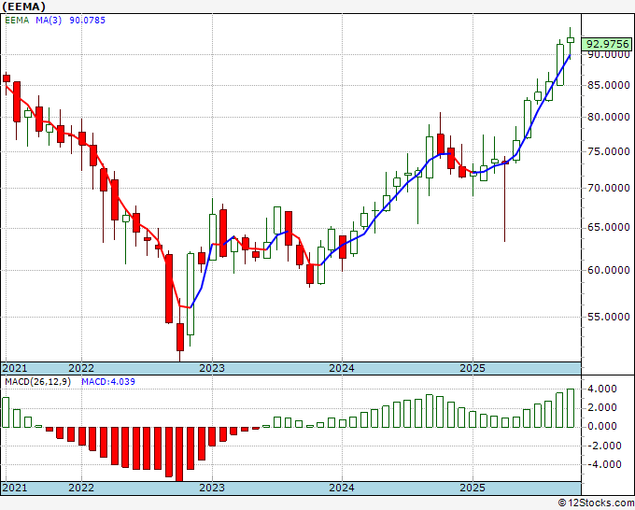Click the 80.0000 price axis label
Screen dimensions: 635x510
click(x=608, y=118)
